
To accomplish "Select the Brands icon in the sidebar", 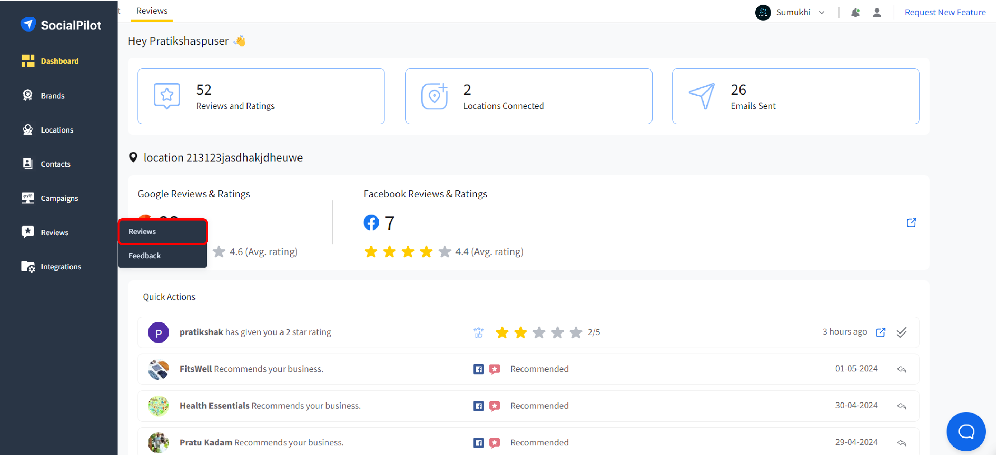I will [28, 95].
